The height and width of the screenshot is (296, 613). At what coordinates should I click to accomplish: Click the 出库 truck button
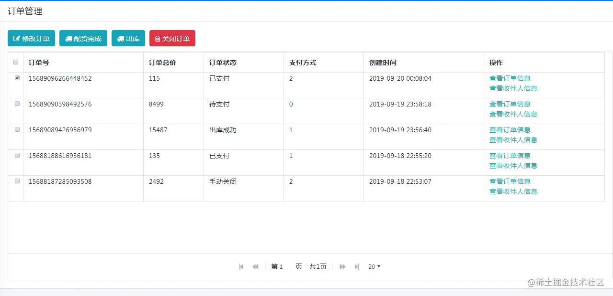coord(128,39)
